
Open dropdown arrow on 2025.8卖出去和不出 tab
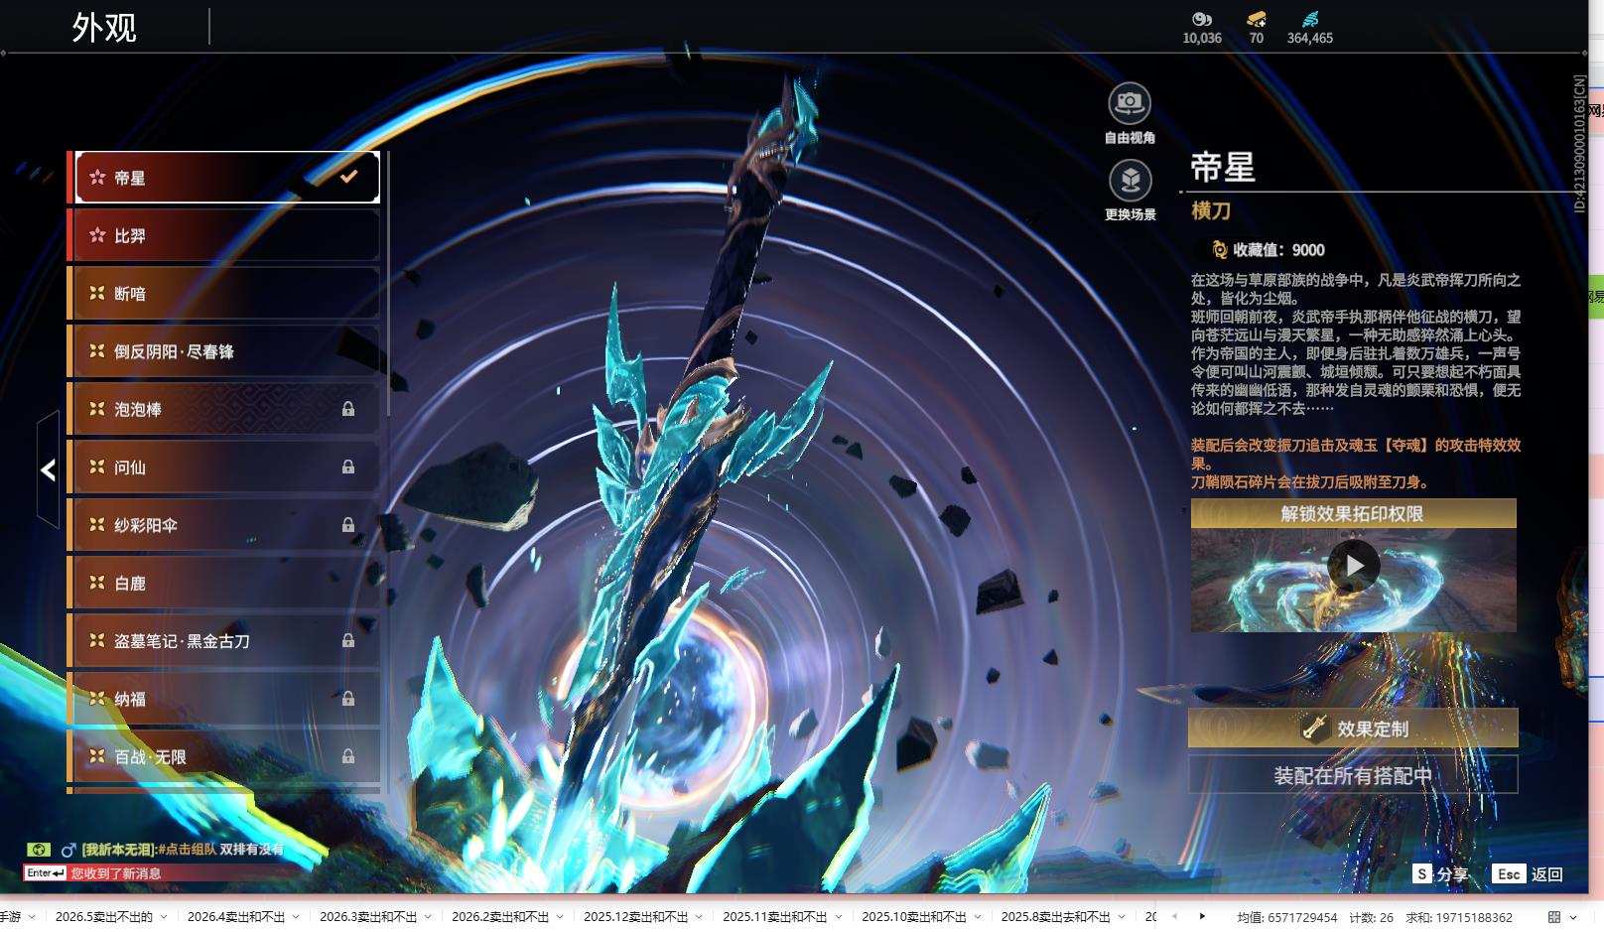click(1122, 917)
